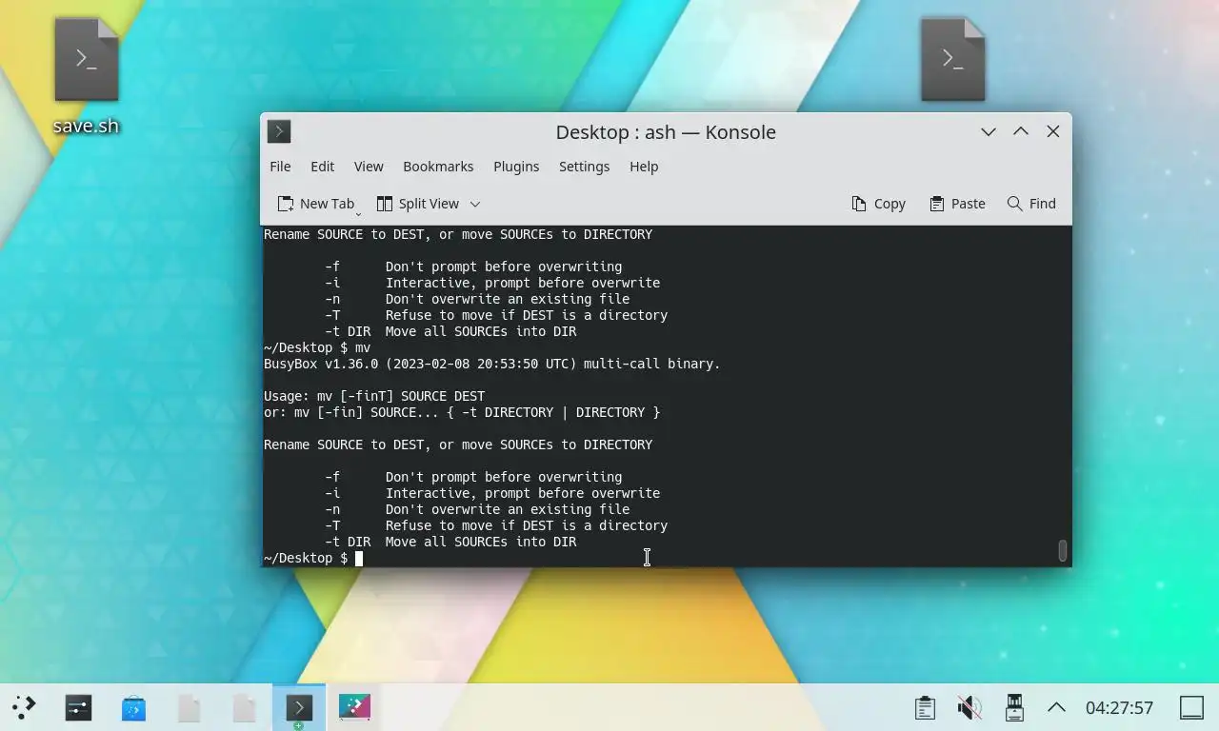
Task: Click the Find toolbar button
Action: pyautogui.click(x=1031, y=204)
